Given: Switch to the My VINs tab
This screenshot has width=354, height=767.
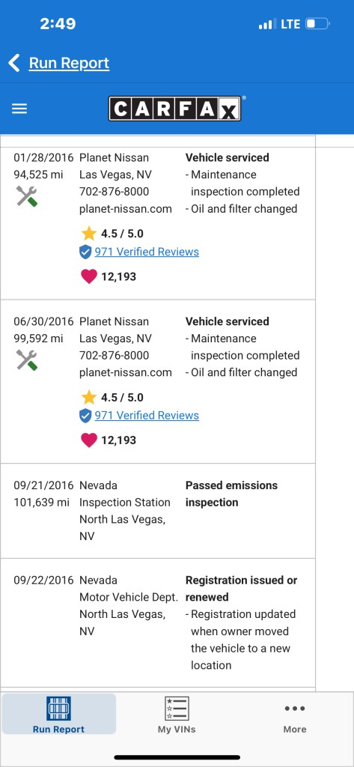Looking at the screenshot, I should tap(177, 715).
